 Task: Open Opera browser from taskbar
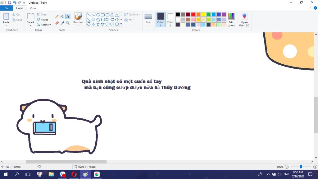(74, 174)
